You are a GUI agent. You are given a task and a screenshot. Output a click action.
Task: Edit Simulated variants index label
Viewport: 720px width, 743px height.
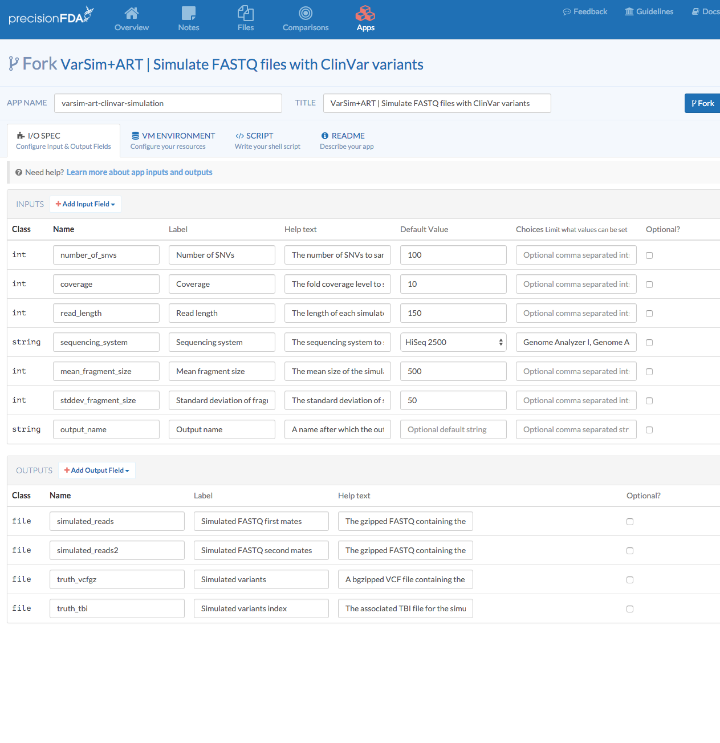(x=261, y=608)
